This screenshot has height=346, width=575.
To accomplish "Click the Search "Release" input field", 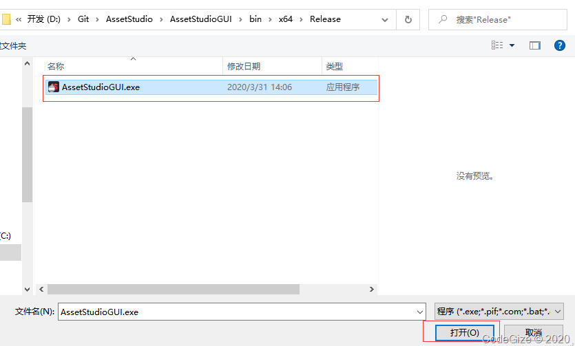I will [x=498, y=19].
